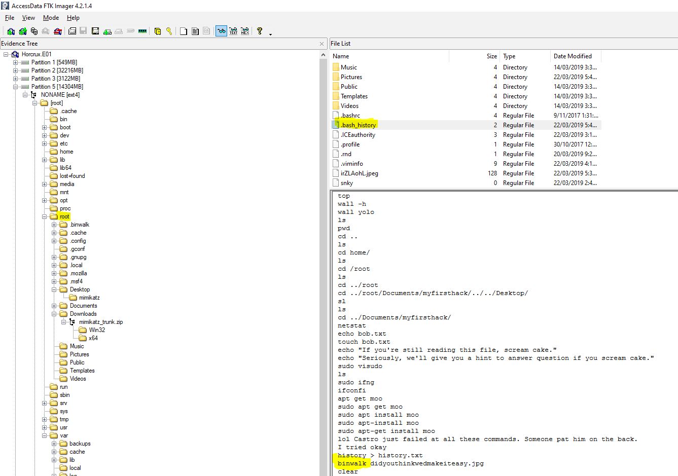Image resolution: width=678 pixels, height=476 pixels.
Task: Click the Obtain Protected Files safe icon
Action: pos(158,31)
